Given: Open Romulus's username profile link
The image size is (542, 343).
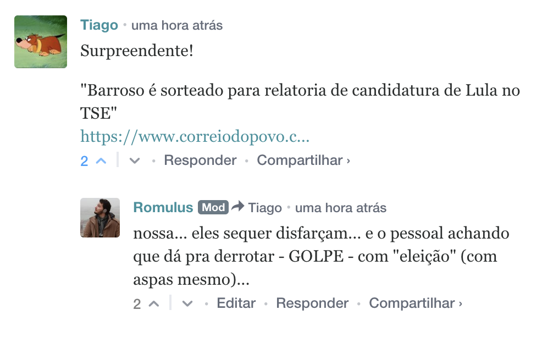Looking at the screenshot, I should click(x=163, y=208).
